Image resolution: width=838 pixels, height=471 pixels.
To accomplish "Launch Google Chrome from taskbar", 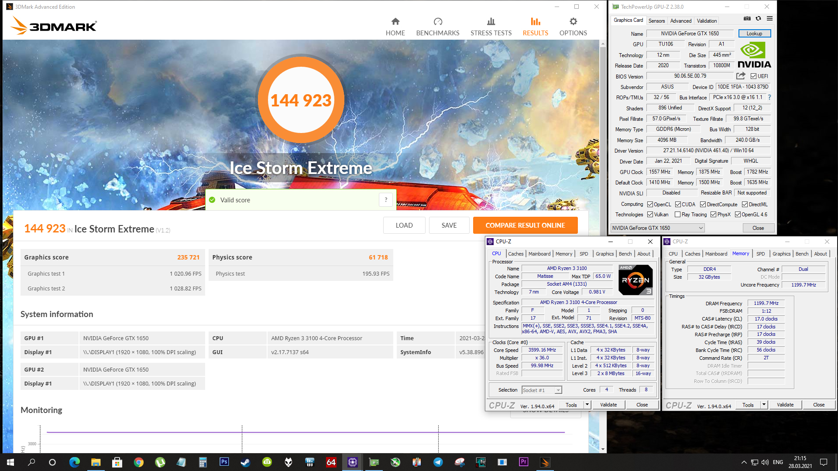I will click(139, 462).
